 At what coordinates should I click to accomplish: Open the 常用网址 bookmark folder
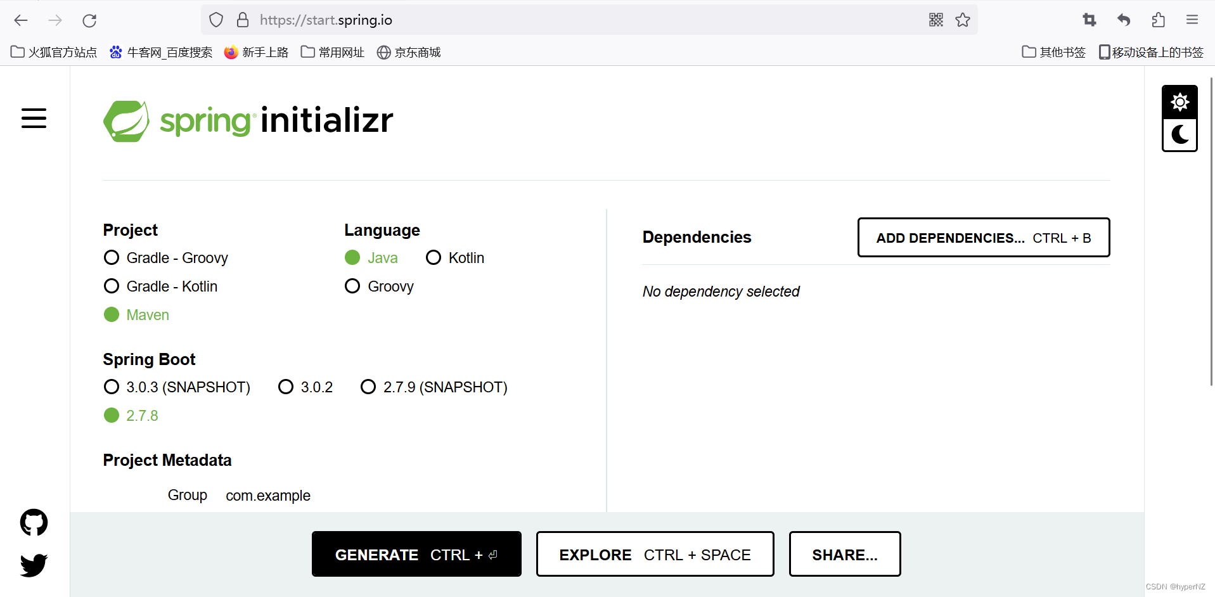(x=333, y=53)
